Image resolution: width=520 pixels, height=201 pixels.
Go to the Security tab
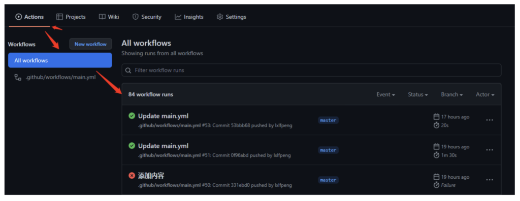(147, 17)
